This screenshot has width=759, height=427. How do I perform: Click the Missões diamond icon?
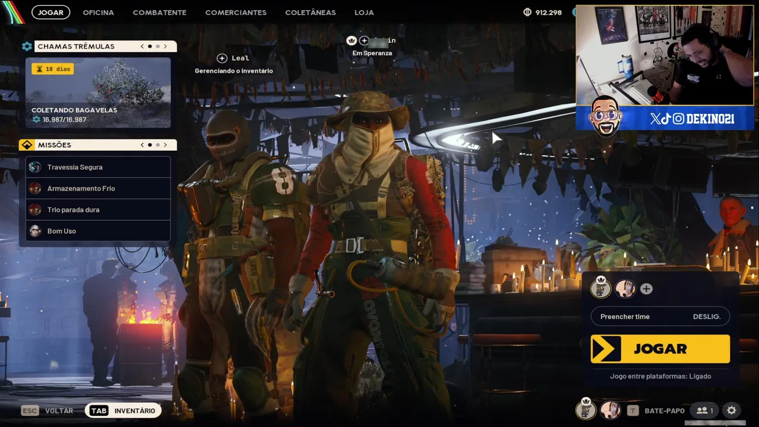pos(27,145)
